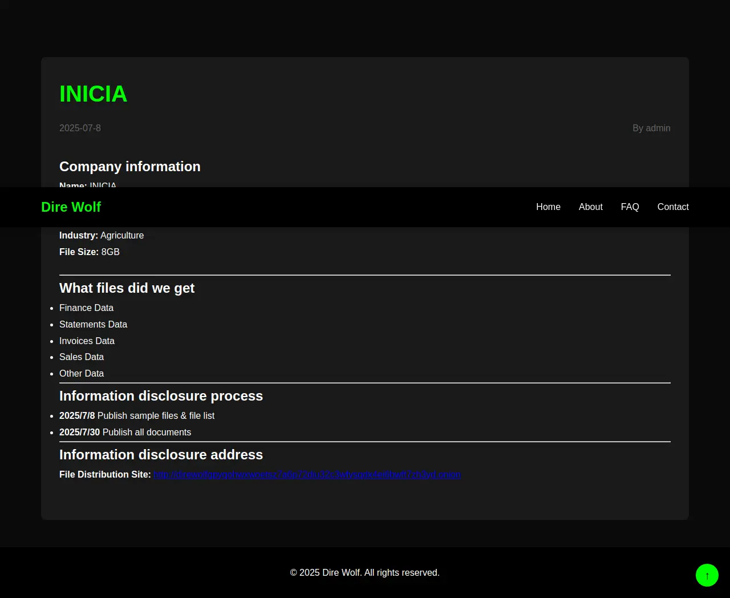Click the File Distribution Site hyperlink
Screen dimensions: 730x598
(307, 475)
